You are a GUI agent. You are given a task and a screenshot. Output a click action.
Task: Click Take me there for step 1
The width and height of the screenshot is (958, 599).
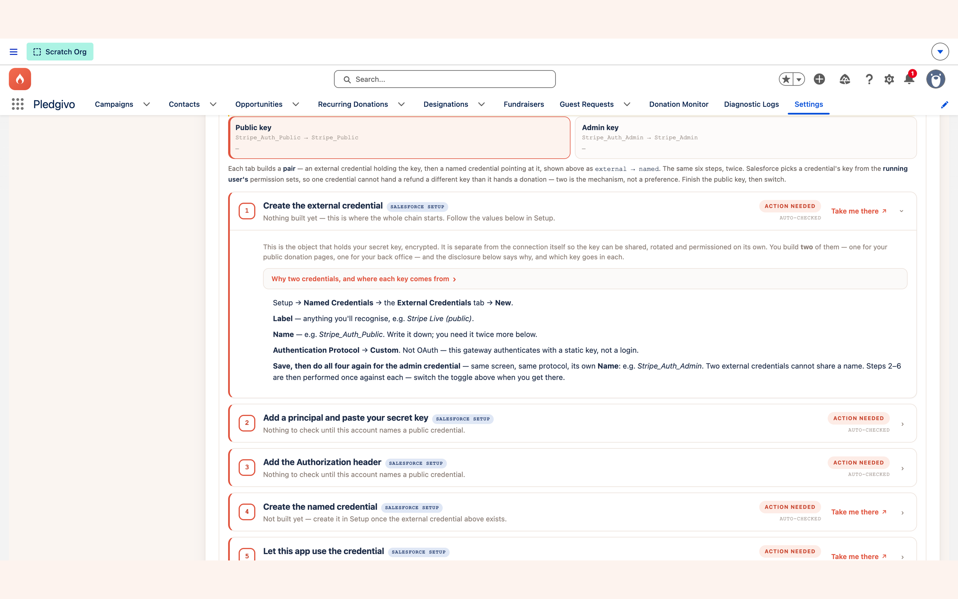coord(859,211)
